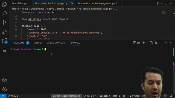Viewport: 175px width, 98px height.
Task: Click the myown breadcrumb
Action: tap(71, 9)
